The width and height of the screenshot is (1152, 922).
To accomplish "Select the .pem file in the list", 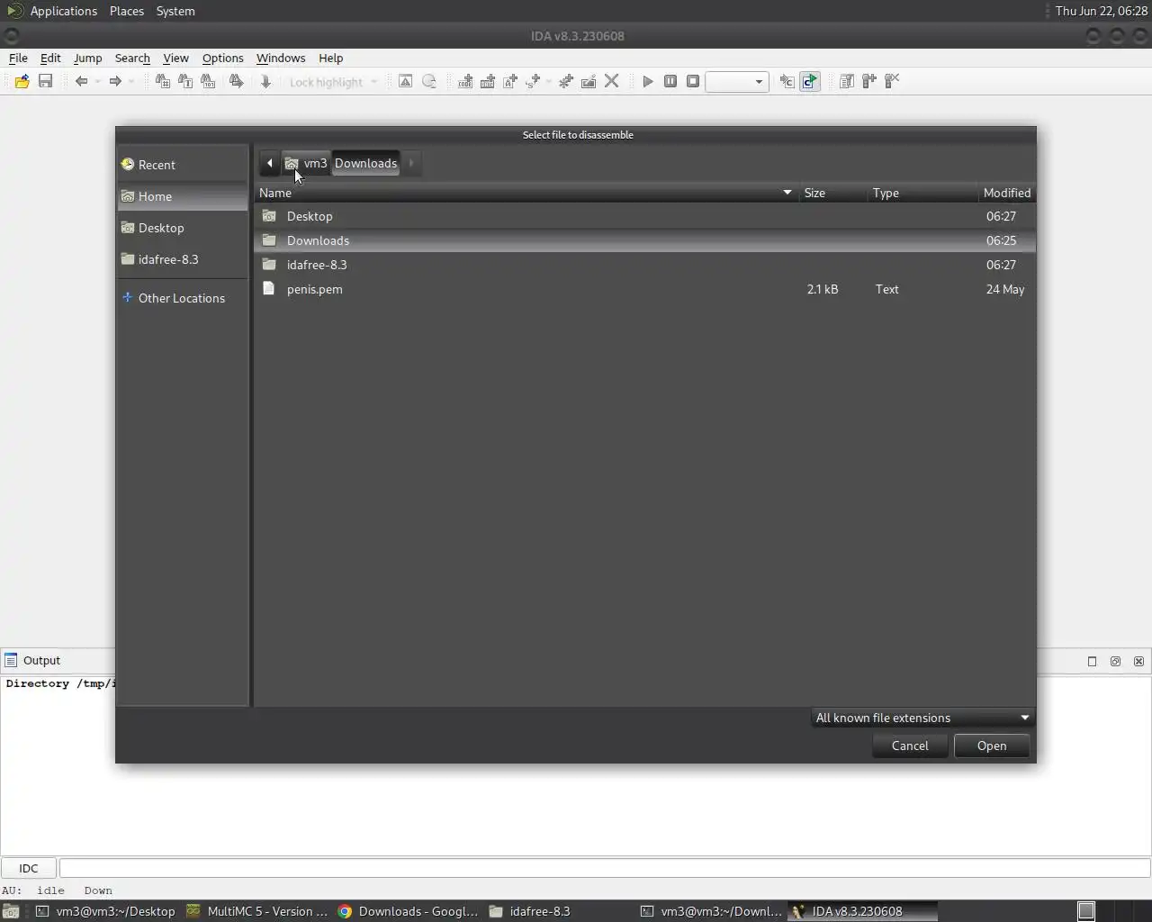I will tap(644, 289).
